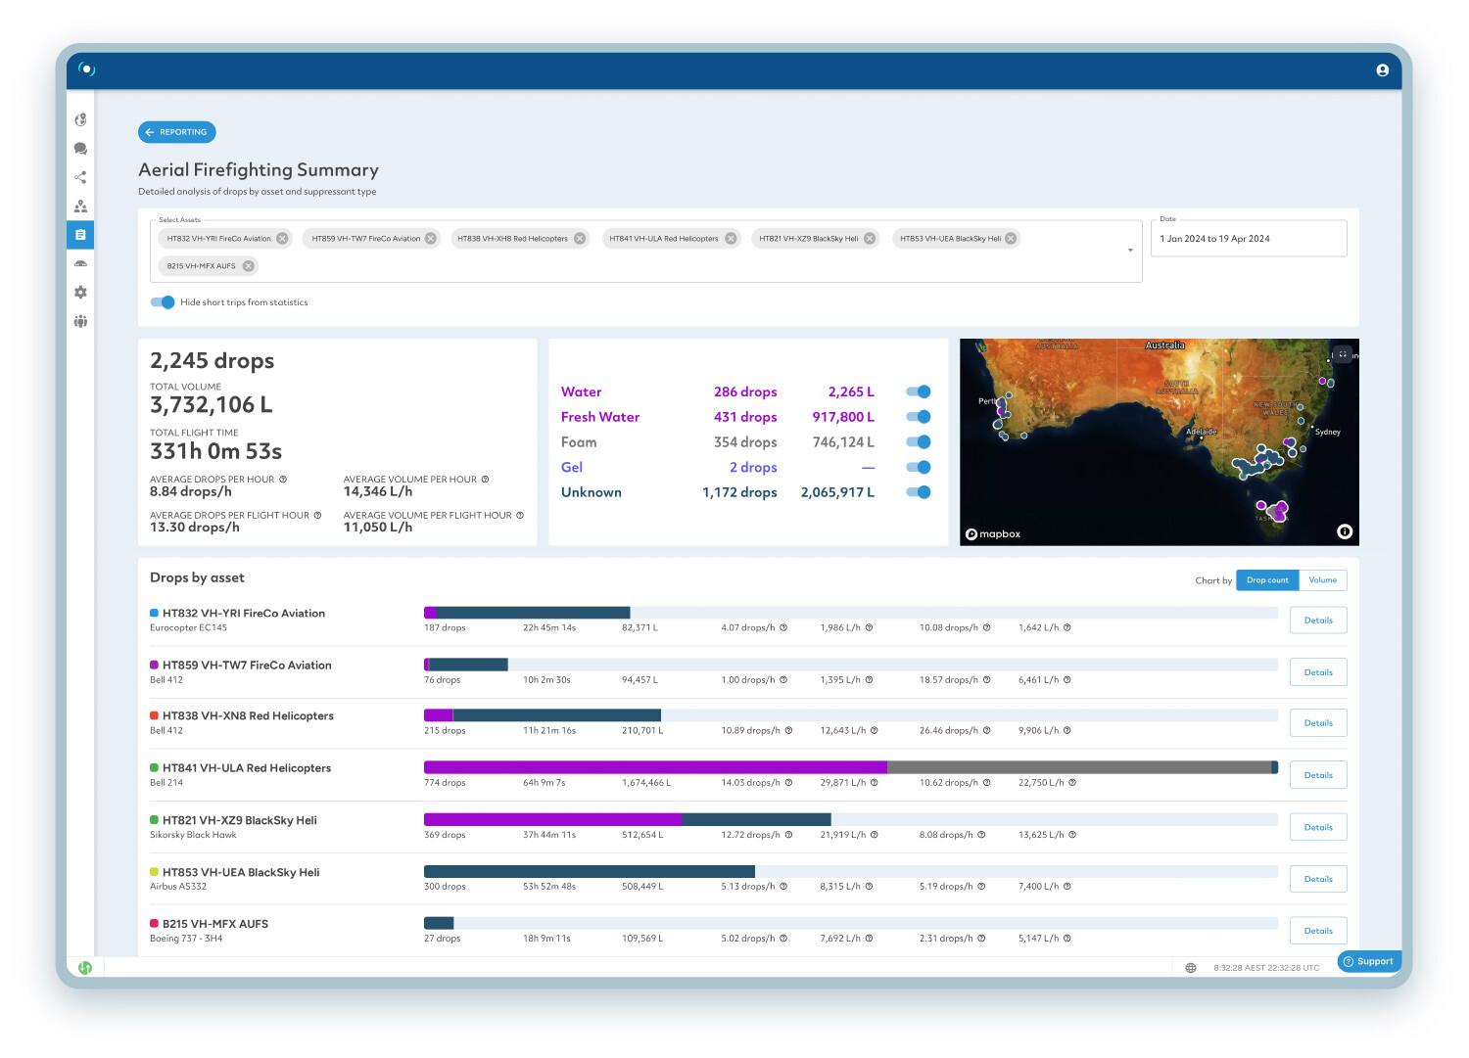Open the reports clipboard section in the sidebar
This screenshot has width=1469, height=1058.
[x=80, y=235]
